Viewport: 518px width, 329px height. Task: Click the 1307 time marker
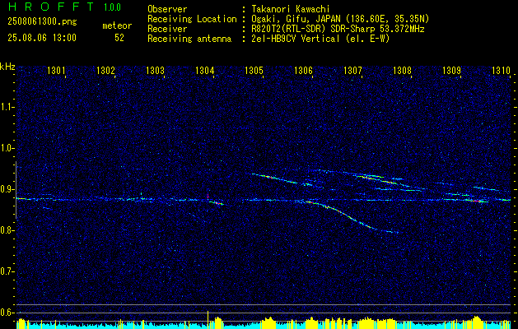(x=352, y=70)
